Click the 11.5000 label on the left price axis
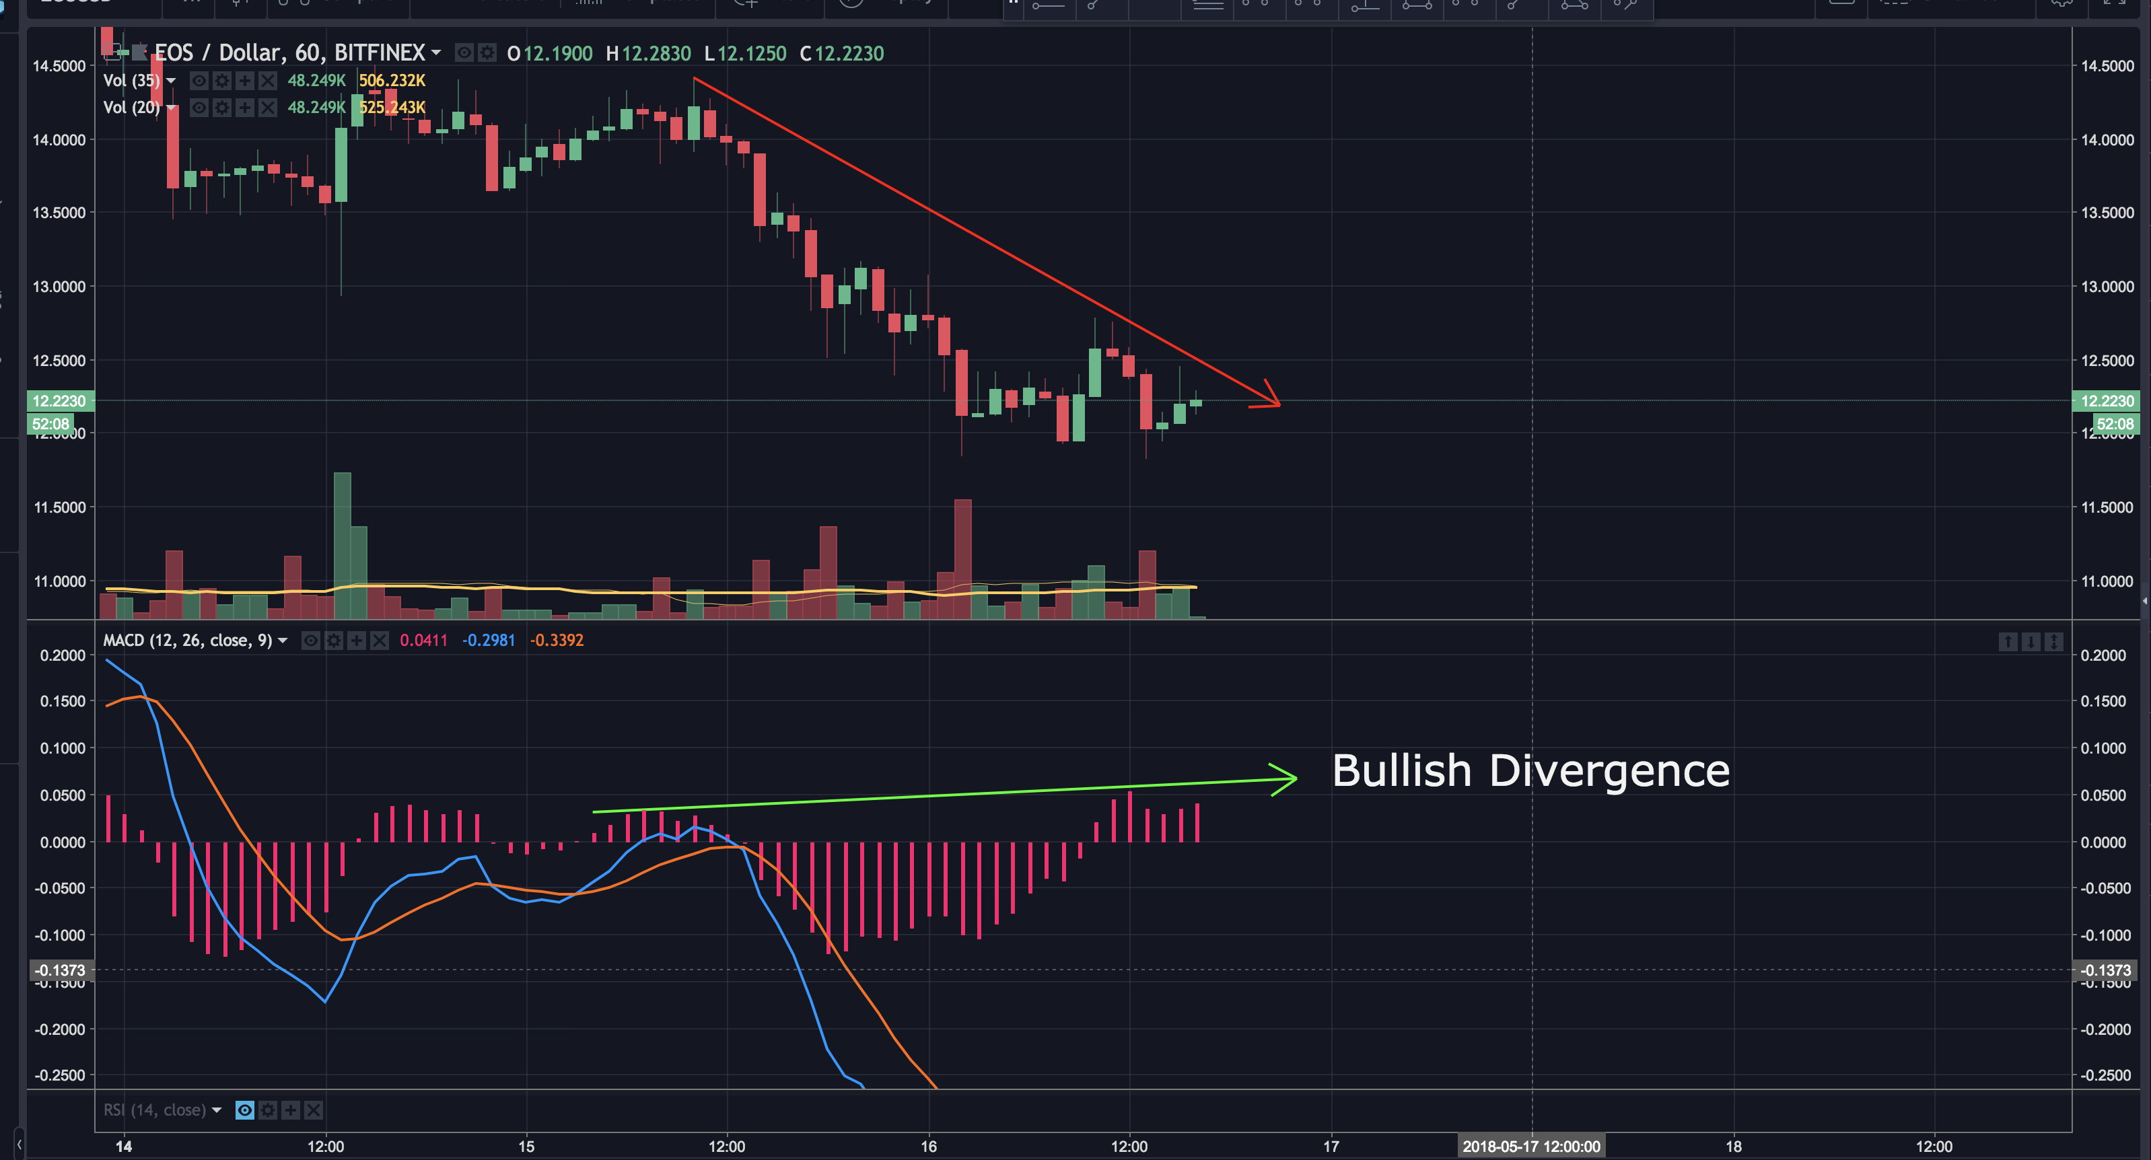 pyautogui.click(x=59, y=507)
